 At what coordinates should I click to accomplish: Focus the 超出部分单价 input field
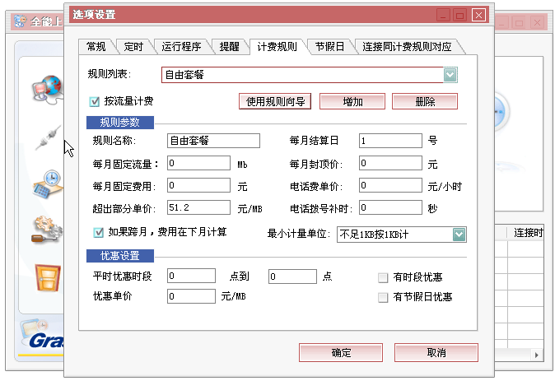(198, 207)
